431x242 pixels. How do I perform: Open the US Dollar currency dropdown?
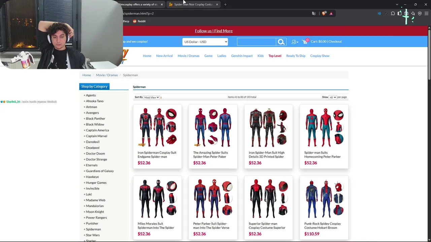(x=205, y=42)
